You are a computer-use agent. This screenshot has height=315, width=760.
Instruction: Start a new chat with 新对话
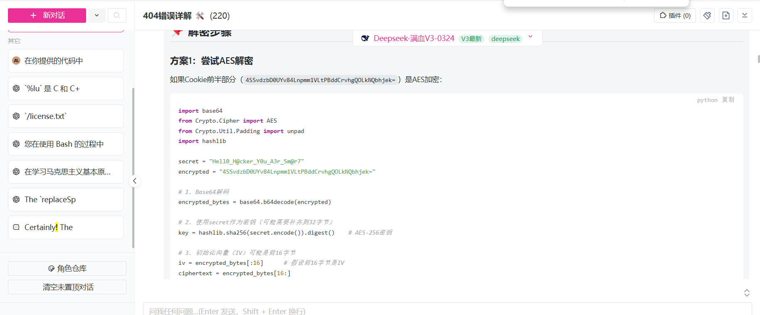[x=47, y=15]
